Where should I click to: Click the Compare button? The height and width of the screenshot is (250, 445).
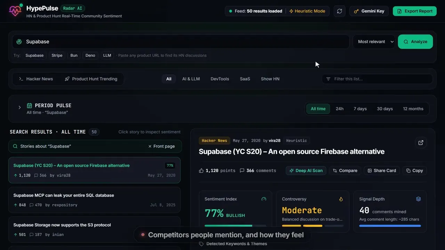[345, 170]
